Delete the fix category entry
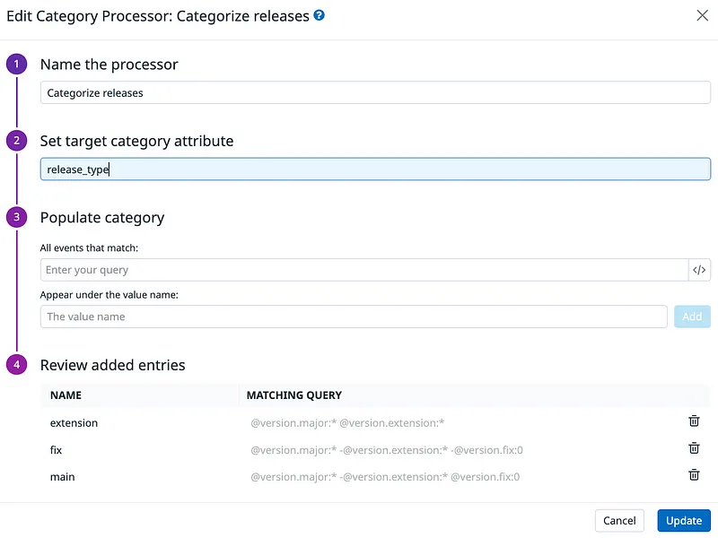The width and height of the screenshot is (718, 538). (694, 449)
